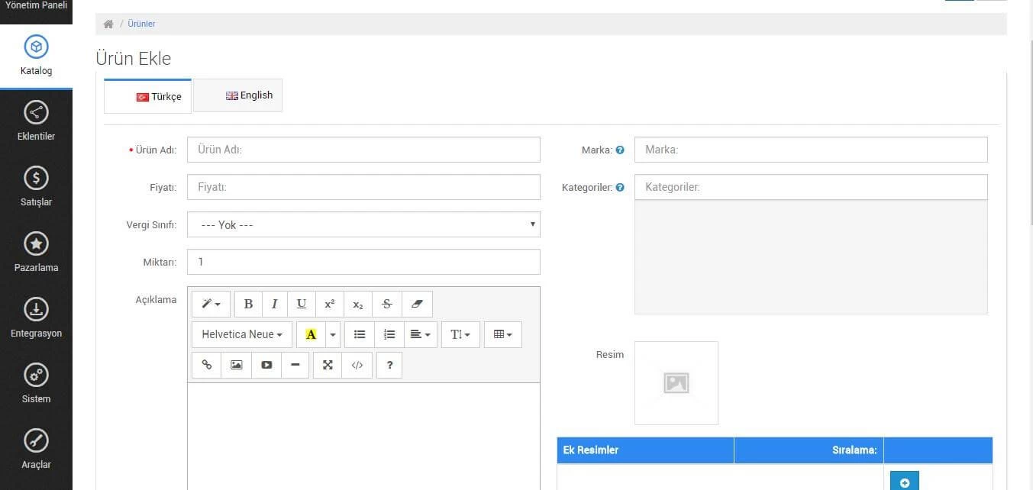
Task: Click the home icon in breadcrumb
Action: pyautogui.click(x=108, y=24)
